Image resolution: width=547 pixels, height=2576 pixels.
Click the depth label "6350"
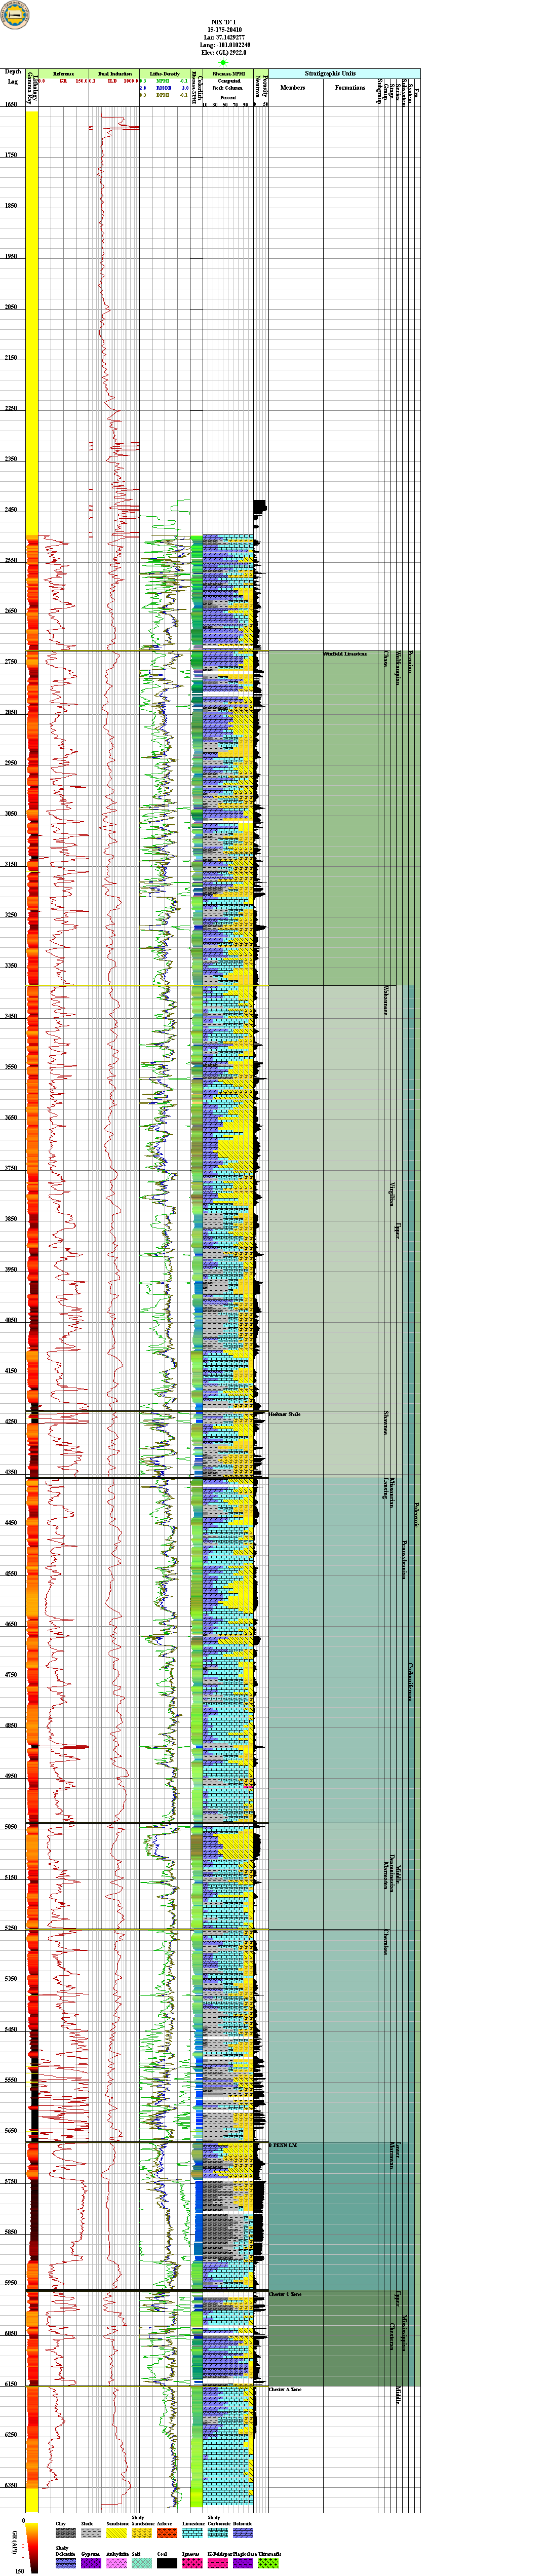coord(10,2485)
